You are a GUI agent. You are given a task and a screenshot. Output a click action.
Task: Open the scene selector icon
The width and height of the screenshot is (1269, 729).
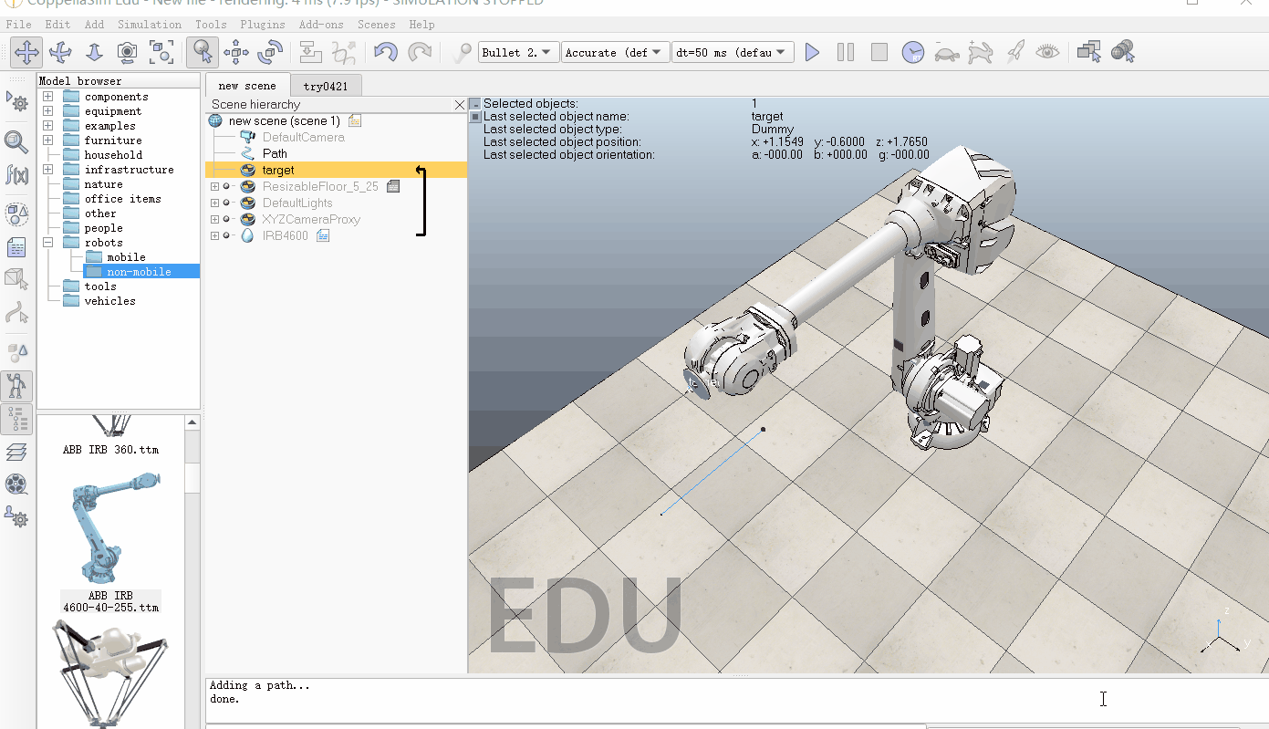click(1123, 52)
